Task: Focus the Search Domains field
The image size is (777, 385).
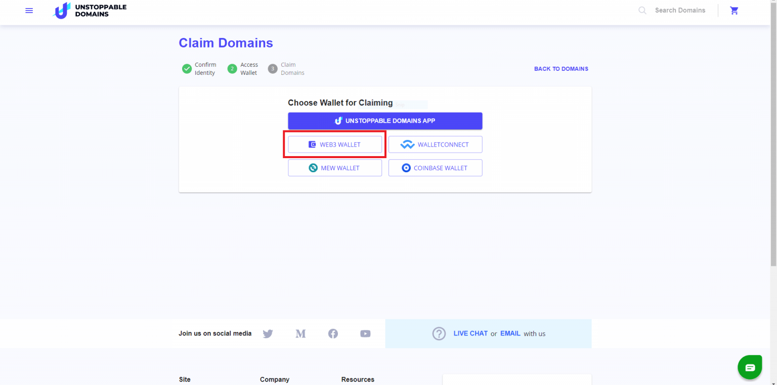Action: (x=680, y=11)
